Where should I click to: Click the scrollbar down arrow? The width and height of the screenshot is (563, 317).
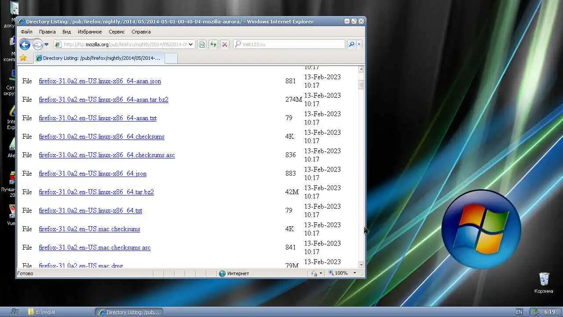tap(361, 265)
